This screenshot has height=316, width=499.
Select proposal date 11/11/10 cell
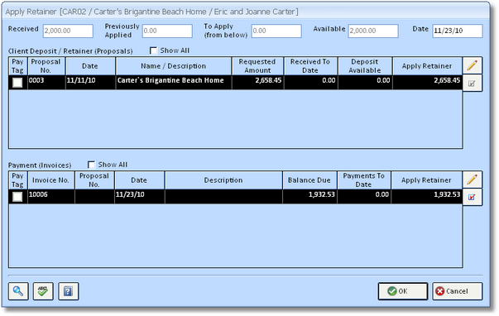point(91,82)
